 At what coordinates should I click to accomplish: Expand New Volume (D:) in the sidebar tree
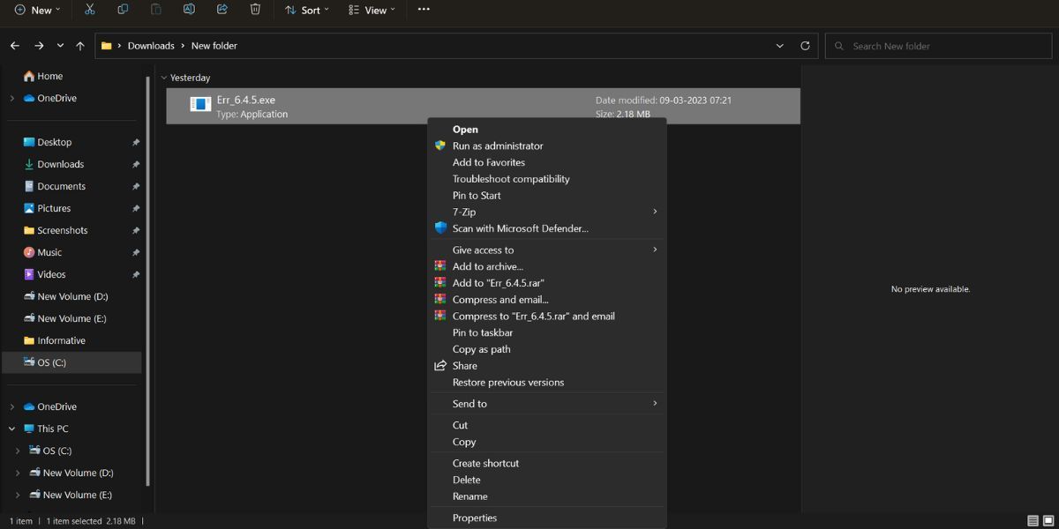point(19,473)
